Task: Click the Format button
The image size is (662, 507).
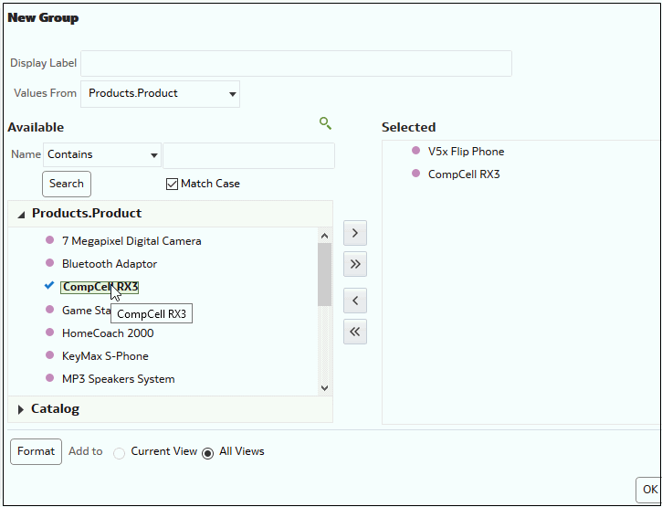Action: tap(37, 451)
